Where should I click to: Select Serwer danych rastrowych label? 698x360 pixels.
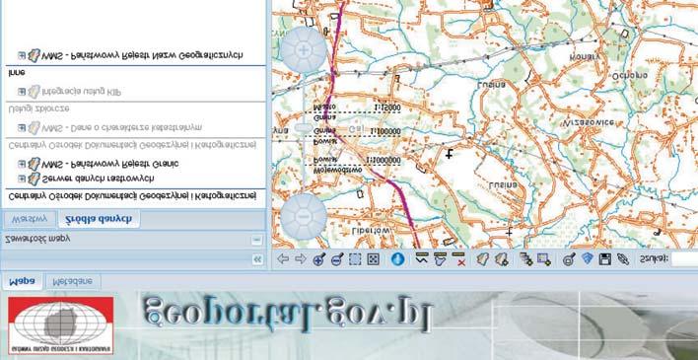(x=98, y=179)
